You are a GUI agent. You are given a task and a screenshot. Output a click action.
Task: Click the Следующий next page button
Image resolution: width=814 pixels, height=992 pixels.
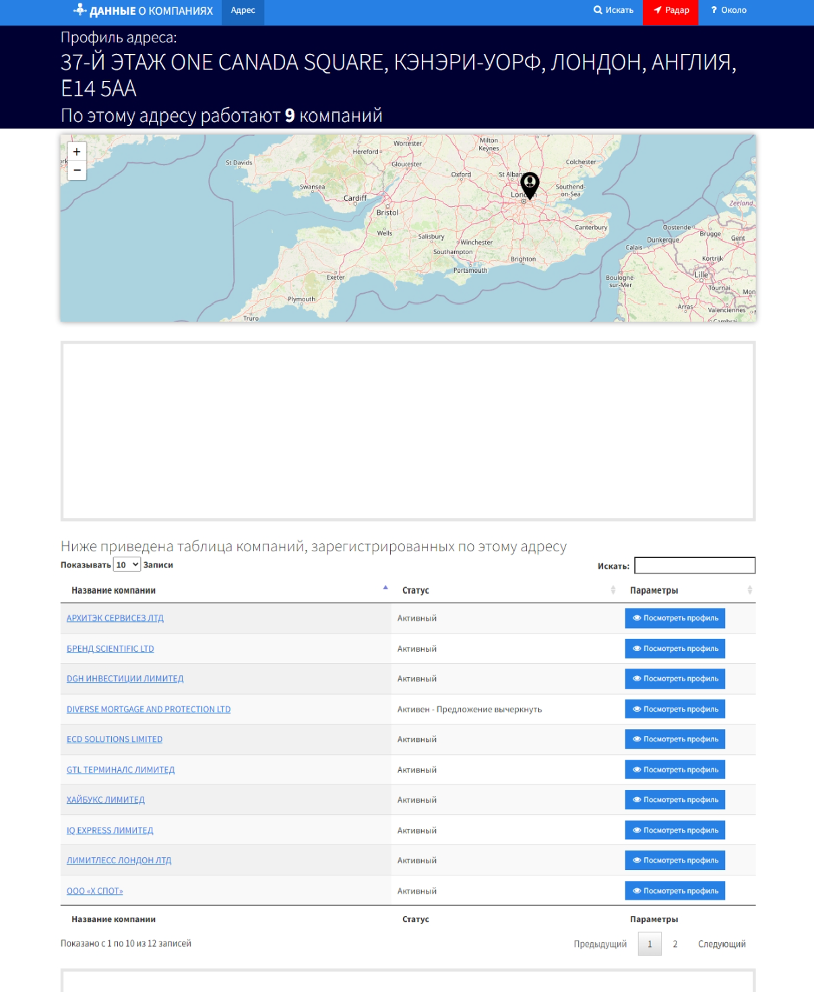point(722,944)
